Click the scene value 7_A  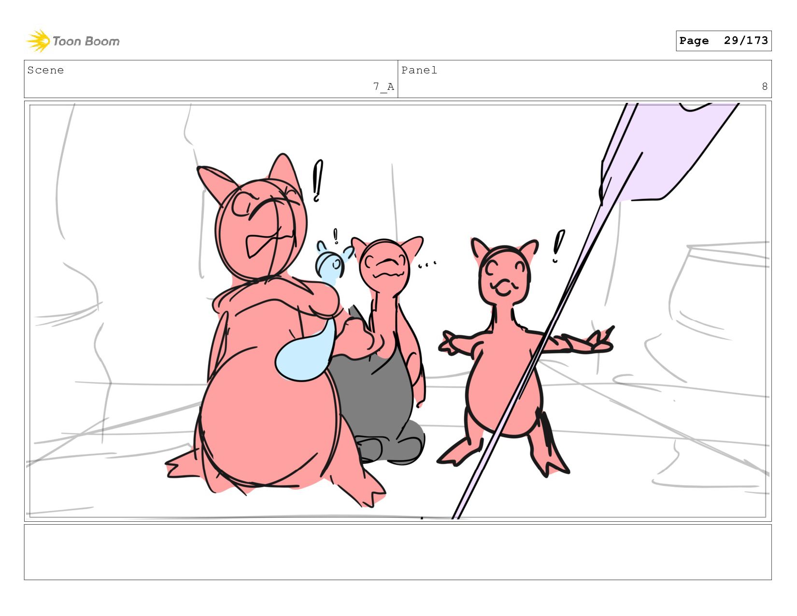point(384,87)
